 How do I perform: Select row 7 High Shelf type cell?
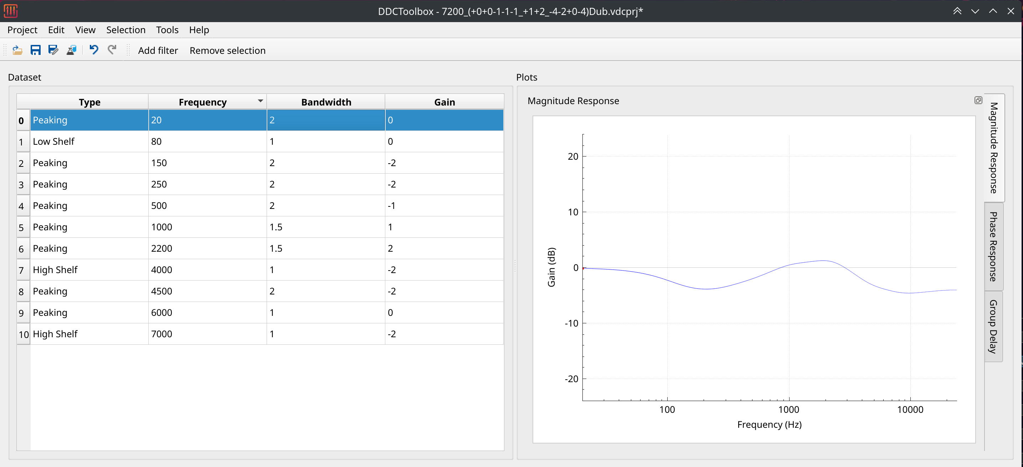[89, 270]
